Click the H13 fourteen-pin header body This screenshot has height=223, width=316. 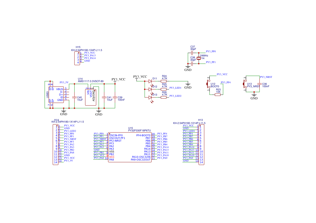point(201,145)
